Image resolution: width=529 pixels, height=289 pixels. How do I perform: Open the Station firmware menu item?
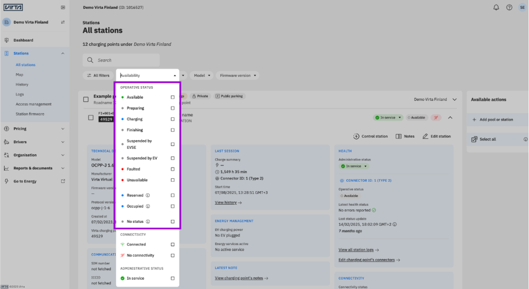(x=30, y=114)
